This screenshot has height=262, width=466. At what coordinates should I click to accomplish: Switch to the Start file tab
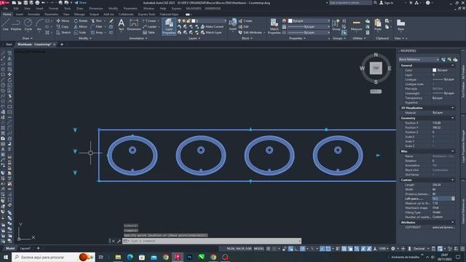coord(9,44)
